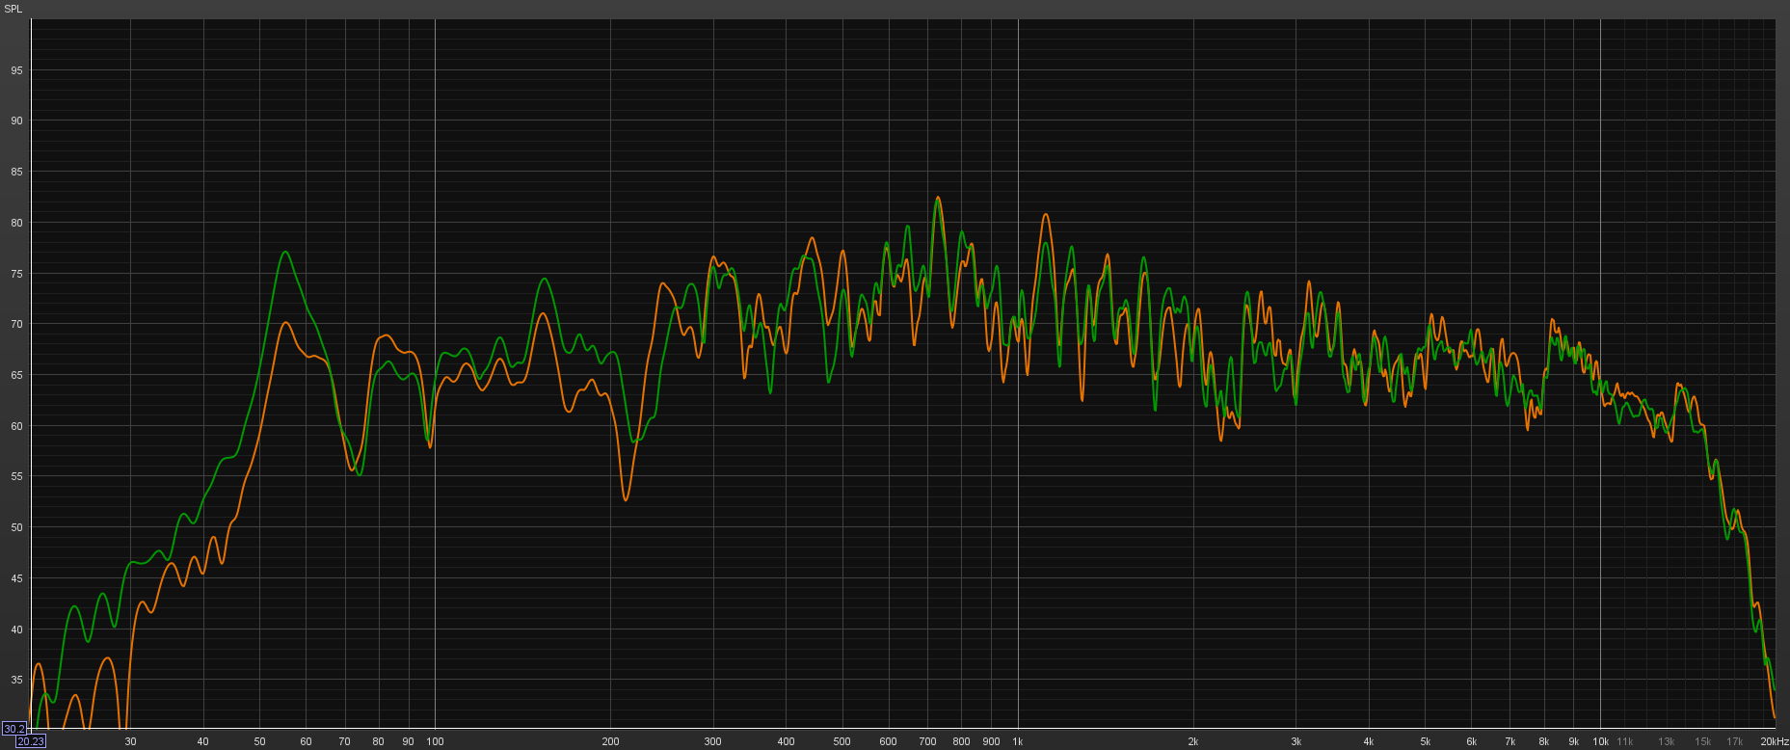The width and height of the screenshot is (1790, 750).
Task: Click the 3k label on the frequency axis
Action: [1296, 741]
